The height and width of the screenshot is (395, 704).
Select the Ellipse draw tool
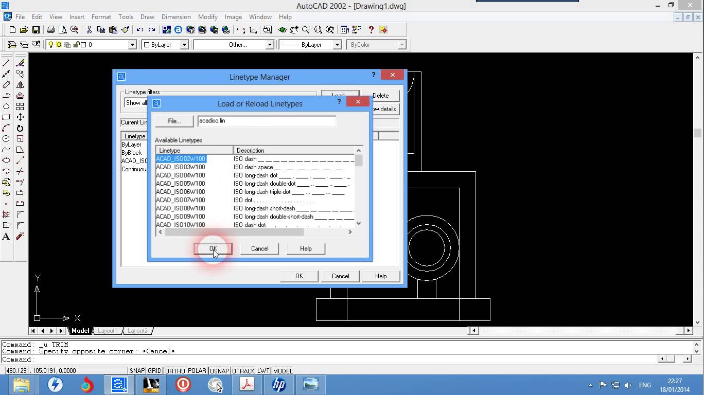[6, 160]
